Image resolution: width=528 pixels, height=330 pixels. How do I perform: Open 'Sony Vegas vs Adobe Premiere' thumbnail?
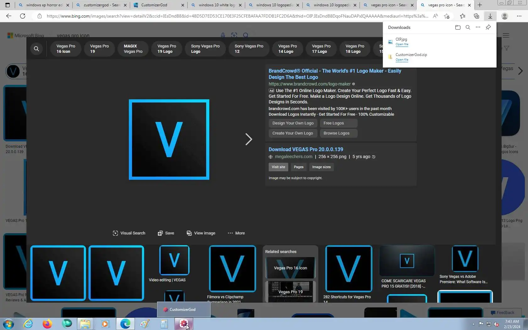pyautogui.click(x=465, y=259)
